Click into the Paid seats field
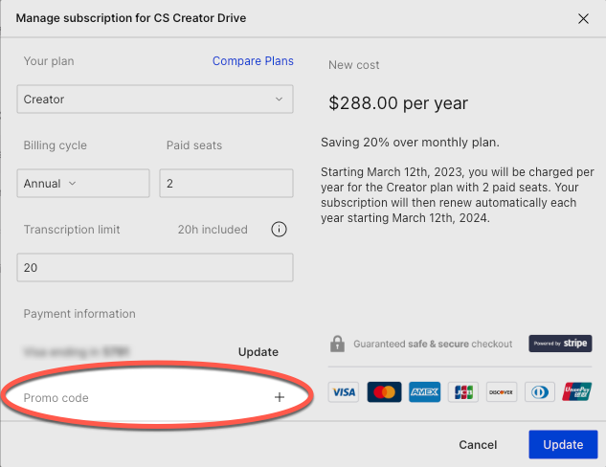Image resolution: width=606 pixels, height=467 pixels. pos(226,184)
